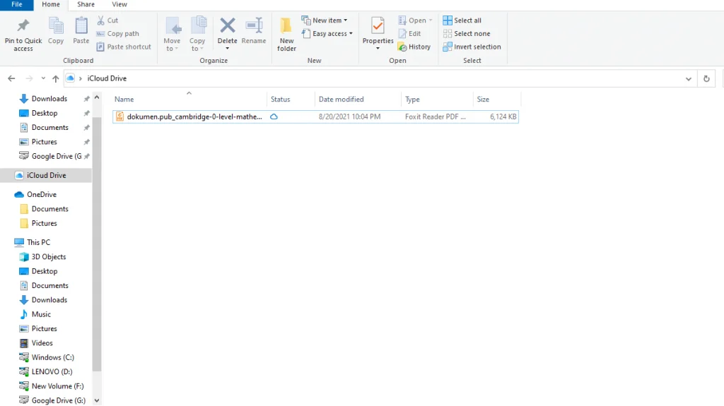Click the Paste clipboard icon

click(x=81, y=25)
